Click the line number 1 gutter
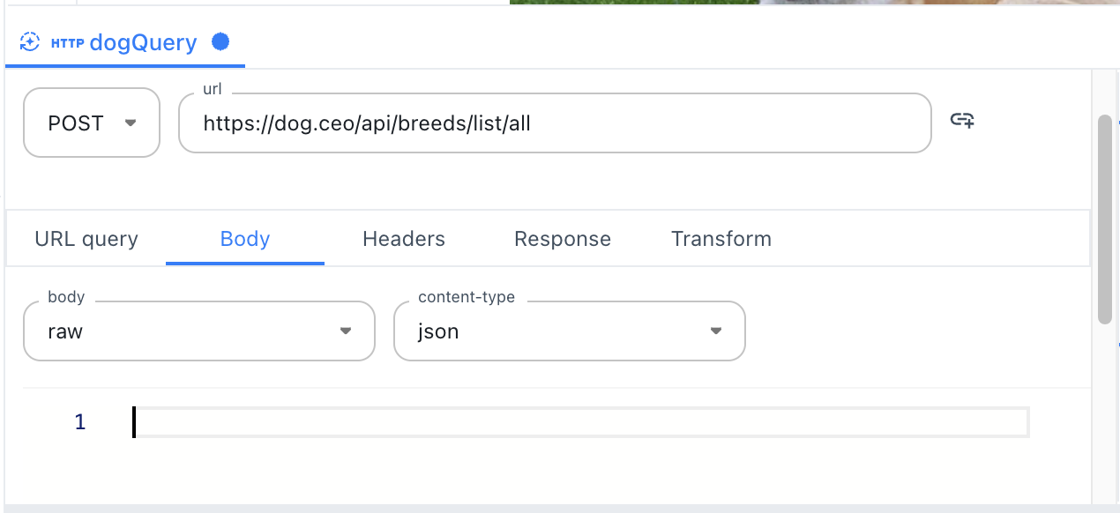The width and height of the screenshot is (1120, 513). (79, 422)
